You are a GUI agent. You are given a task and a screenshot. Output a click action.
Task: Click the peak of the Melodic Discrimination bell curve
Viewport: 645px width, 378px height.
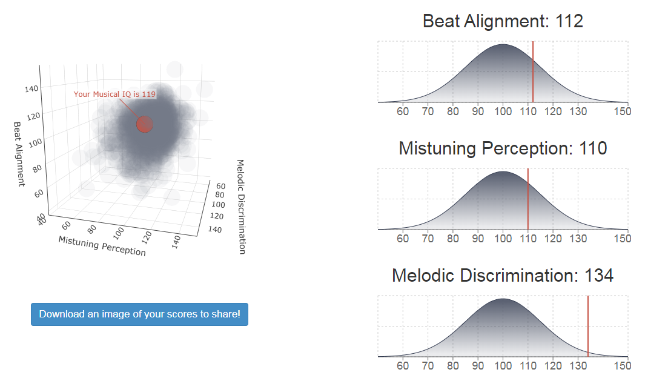point(503,299)
